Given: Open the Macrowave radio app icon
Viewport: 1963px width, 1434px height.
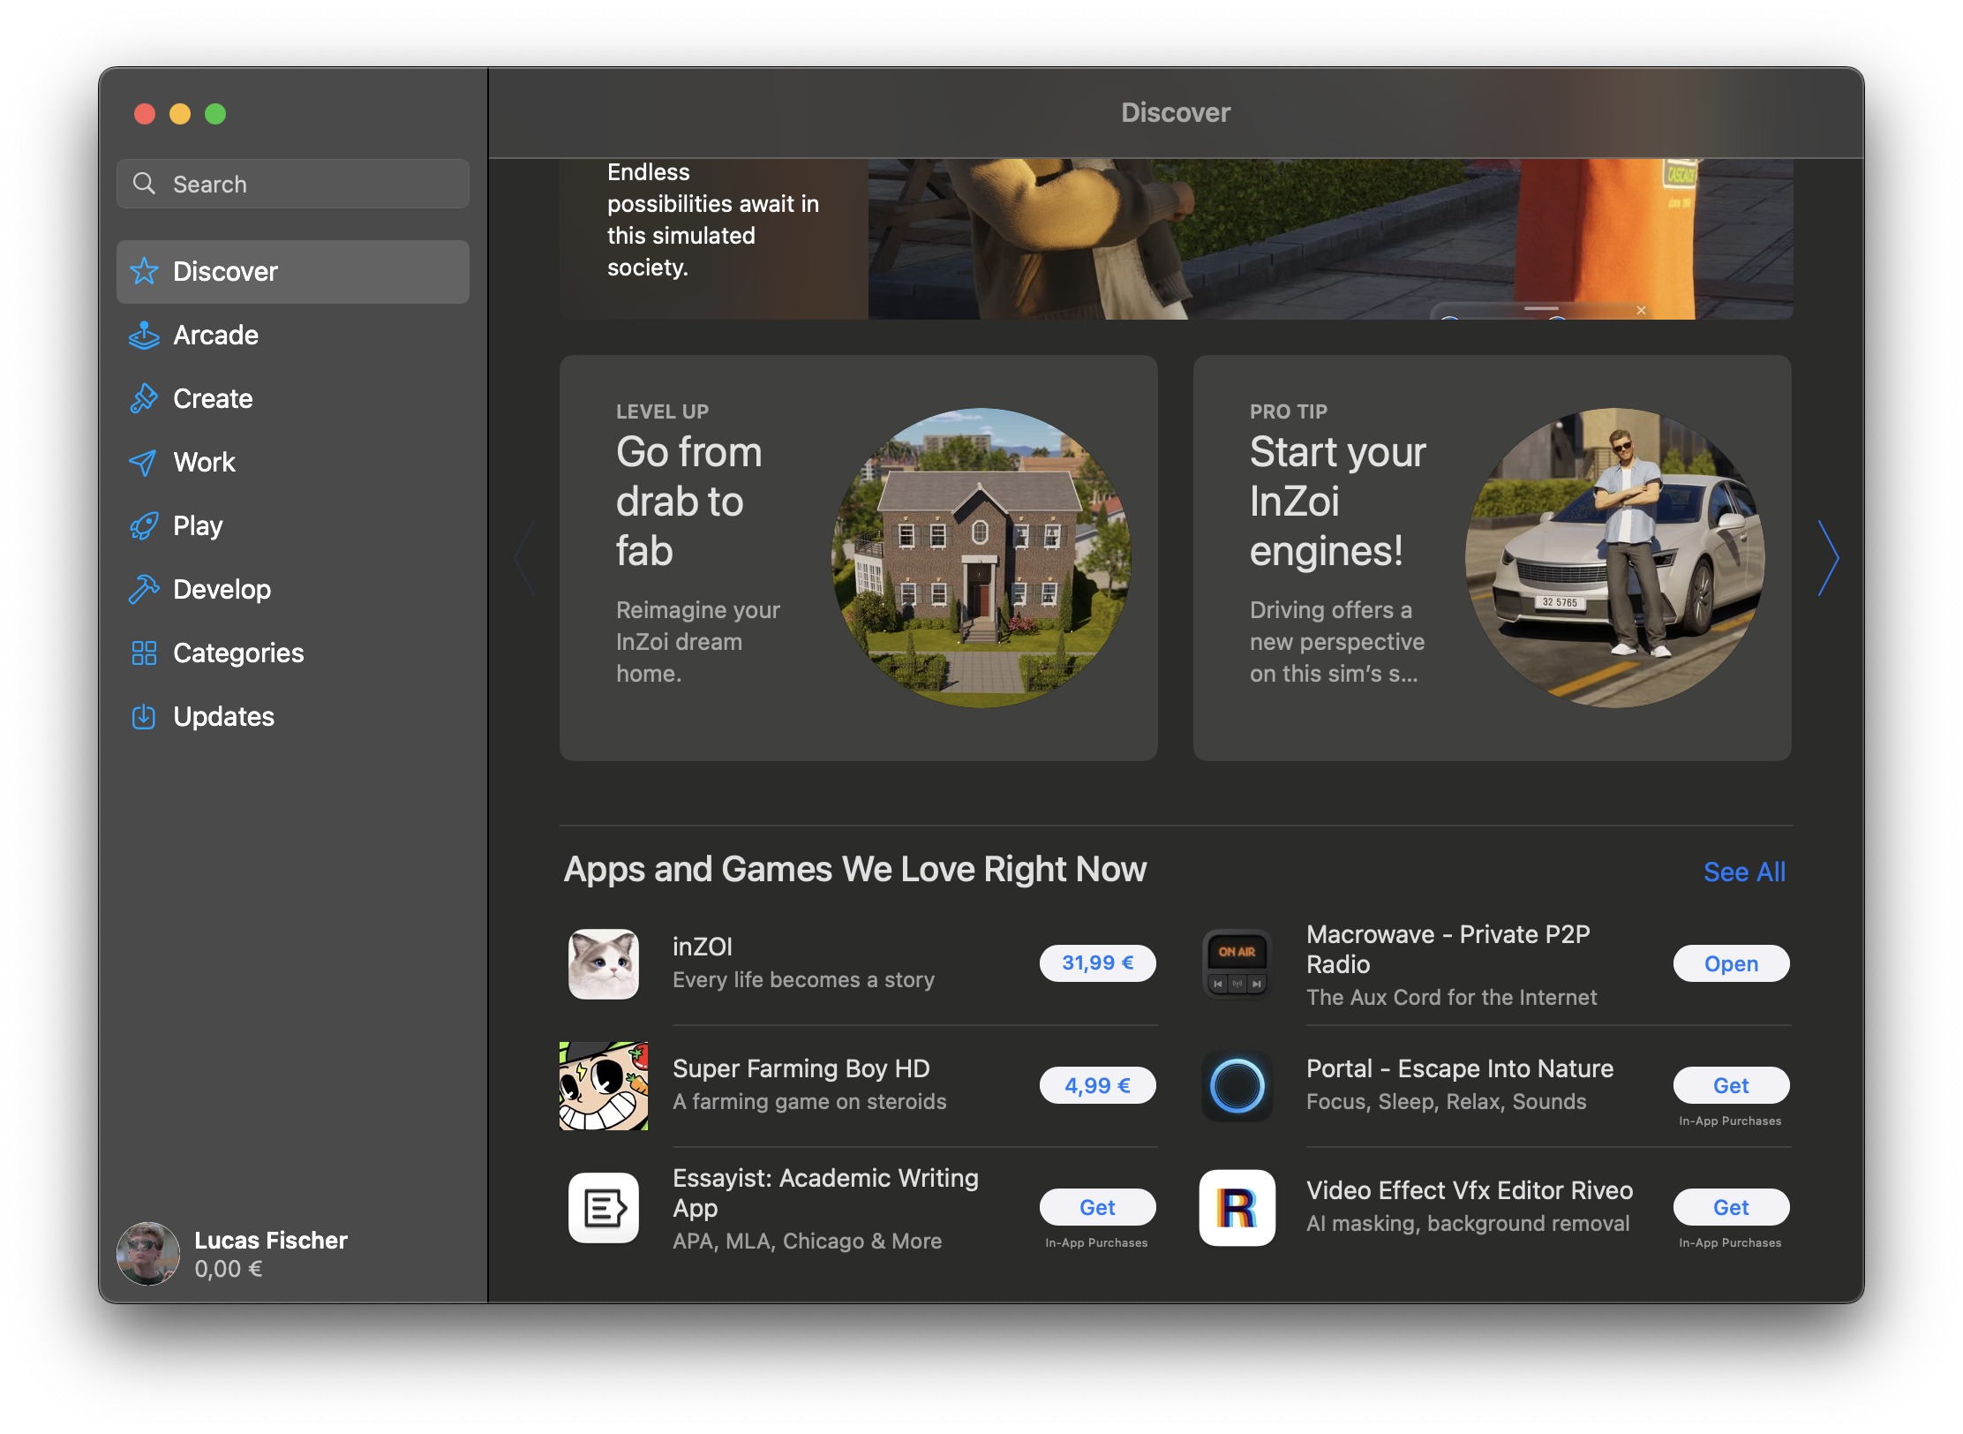Looking at the screenshot, I should [x=1237, y=963].
